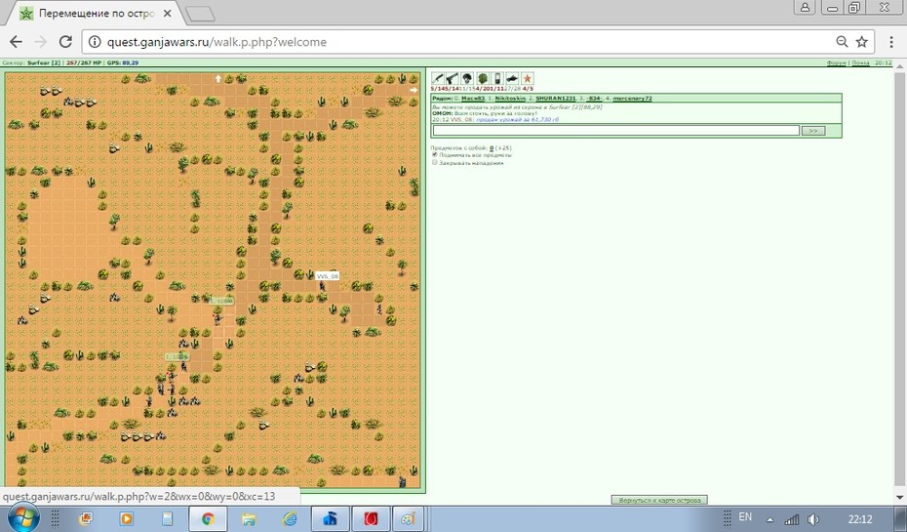Open player Macв83 profile link
The height and width of the screenshot is (532, 907).
click(473, 99)
